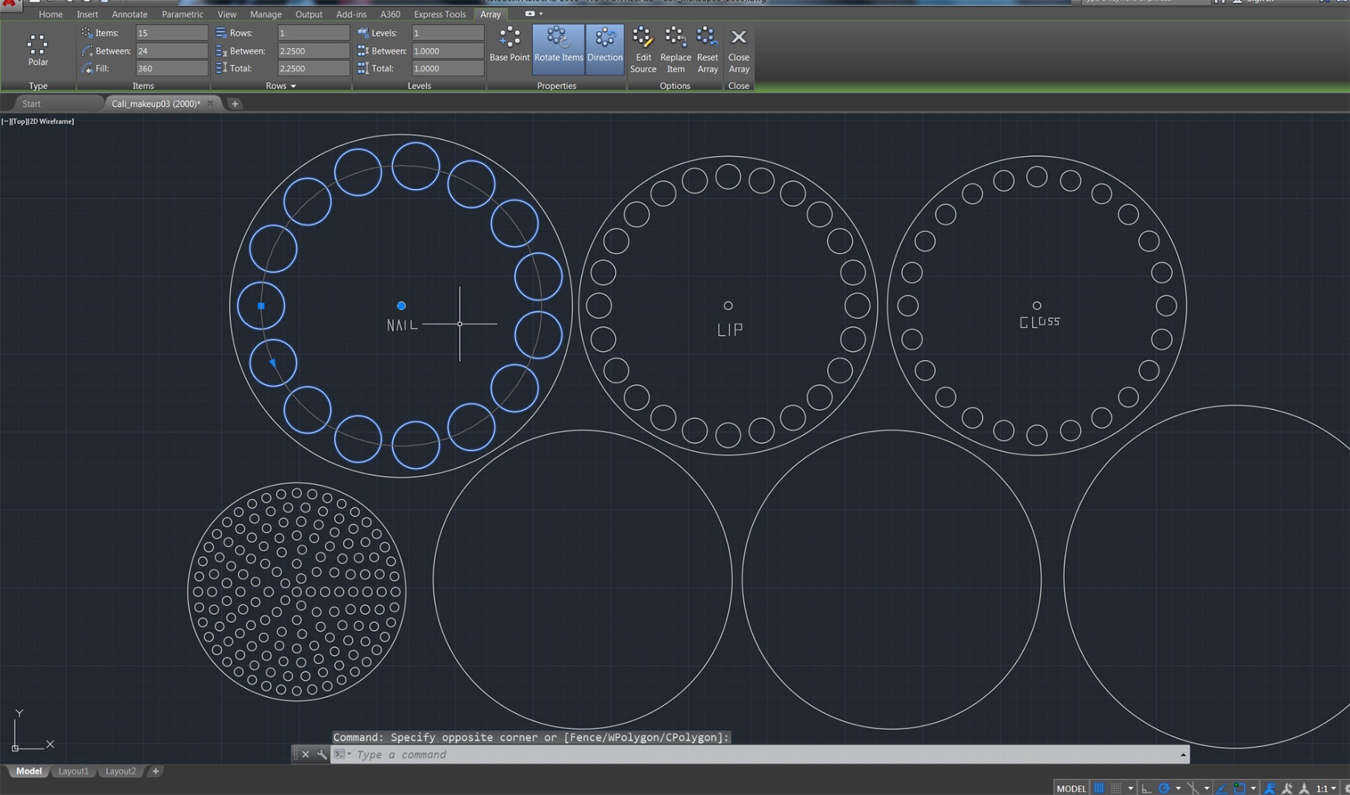The image size is (1350, 795).
Task: Toggle the drawing grid display icon
Action: tap(1098, 788)
